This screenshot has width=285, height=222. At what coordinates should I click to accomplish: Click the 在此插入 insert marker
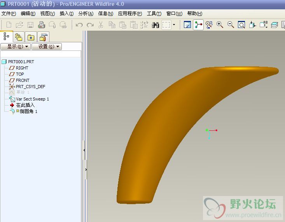(x=22, y=105)
